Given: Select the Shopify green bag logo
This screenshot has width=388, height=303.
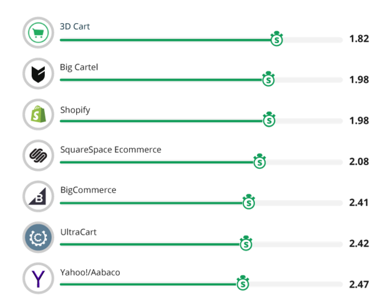Looking at the screenshot, I should (38, 115).
